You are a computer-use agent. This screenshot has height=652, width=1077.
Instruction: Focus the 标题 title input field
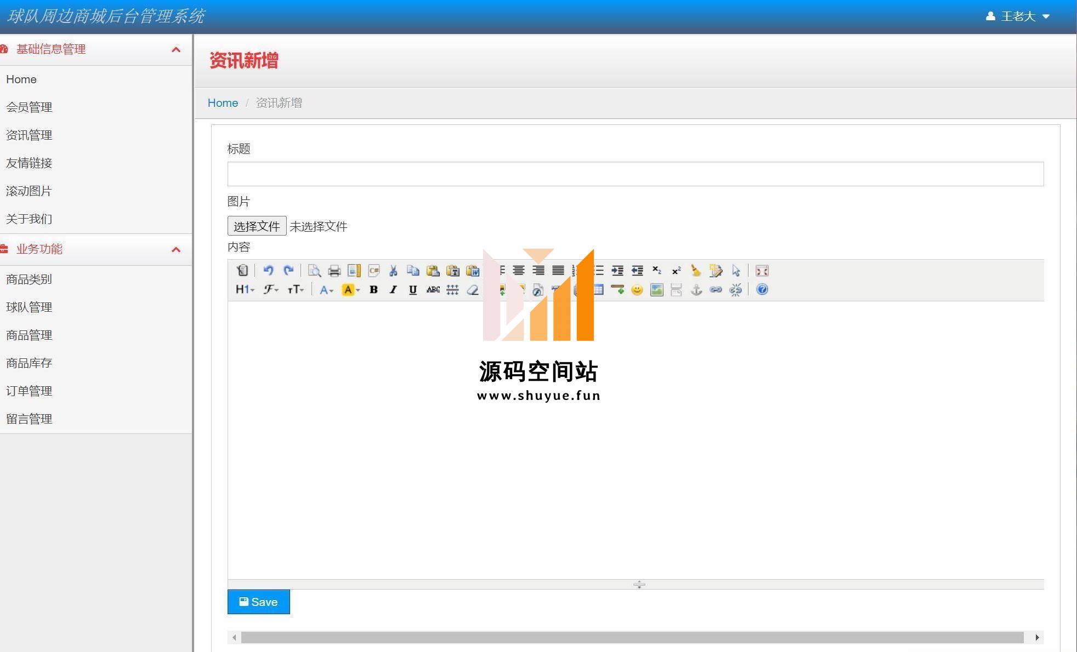click(x=635, y=174)
